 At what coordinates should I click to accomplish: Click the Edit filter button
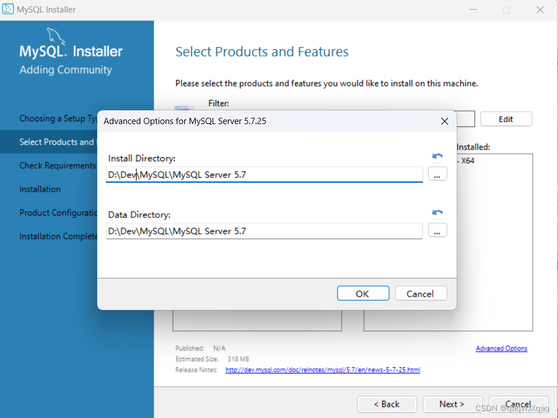(506, 119)
